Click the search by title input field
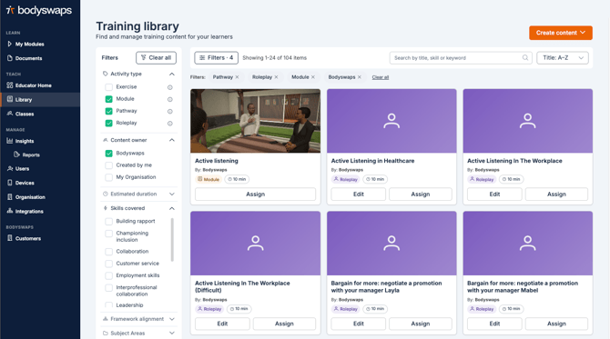This screenshot has width=610, height=339. [x=461, y=58]
